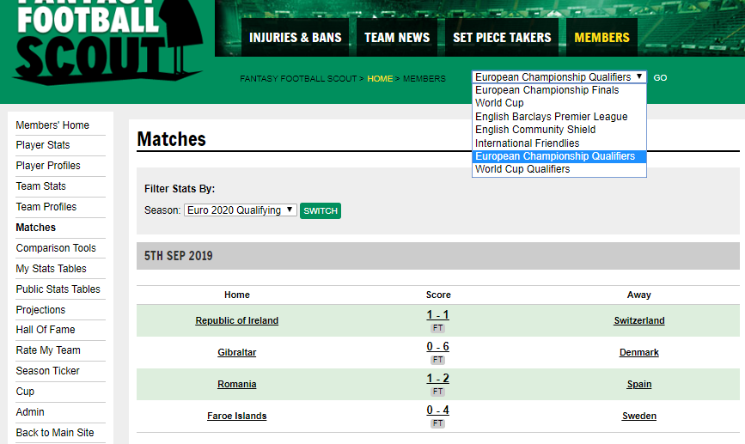Open Sweden team link
Viewport: 745px width, 444px height.
tap(639, 416)
